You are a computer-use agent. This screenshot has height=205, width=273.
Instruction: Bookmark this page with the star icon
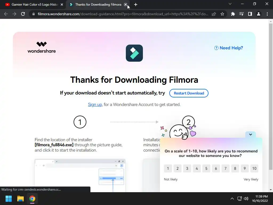tap(222, 14)
